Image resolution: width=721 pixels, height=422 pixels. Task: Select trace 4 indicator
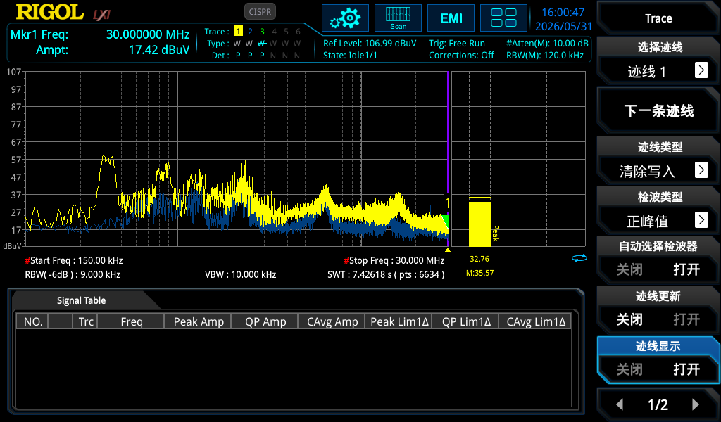pyautogui.click(x=274, y=31)
